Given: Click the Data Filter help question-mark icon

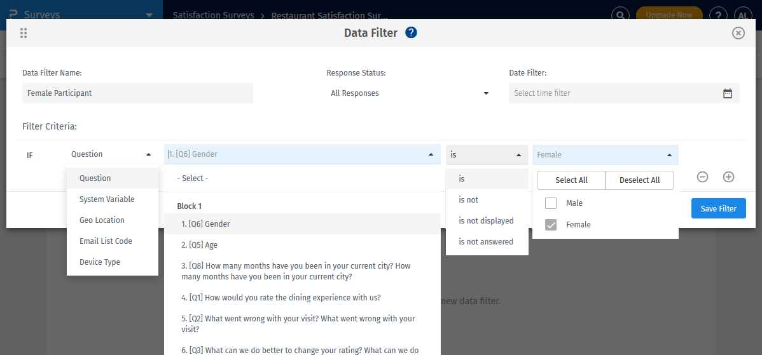Looking at the screenshot, I should click(x=411, y=33).
